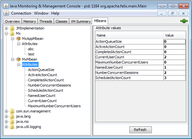This screenshot has width=192, height=139.
Task: Click the com.sun.management folder icon
Action: (x=12, y=111)
